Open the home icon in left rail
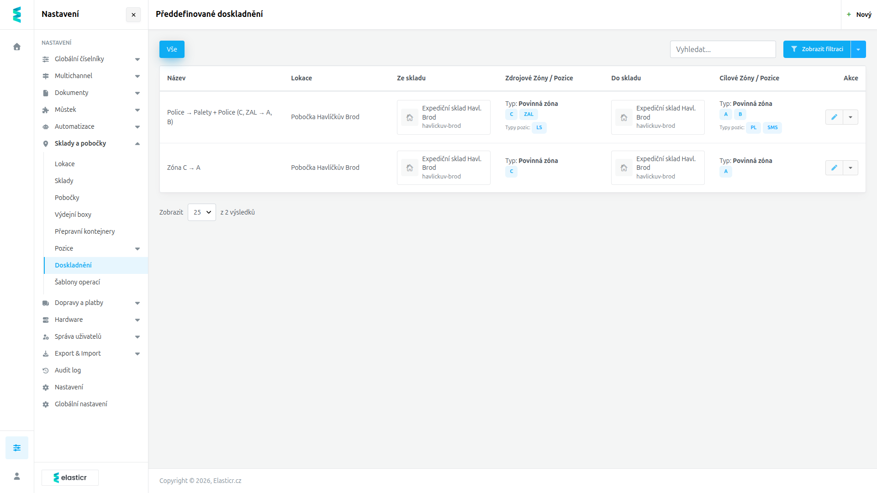 (17, 47)
